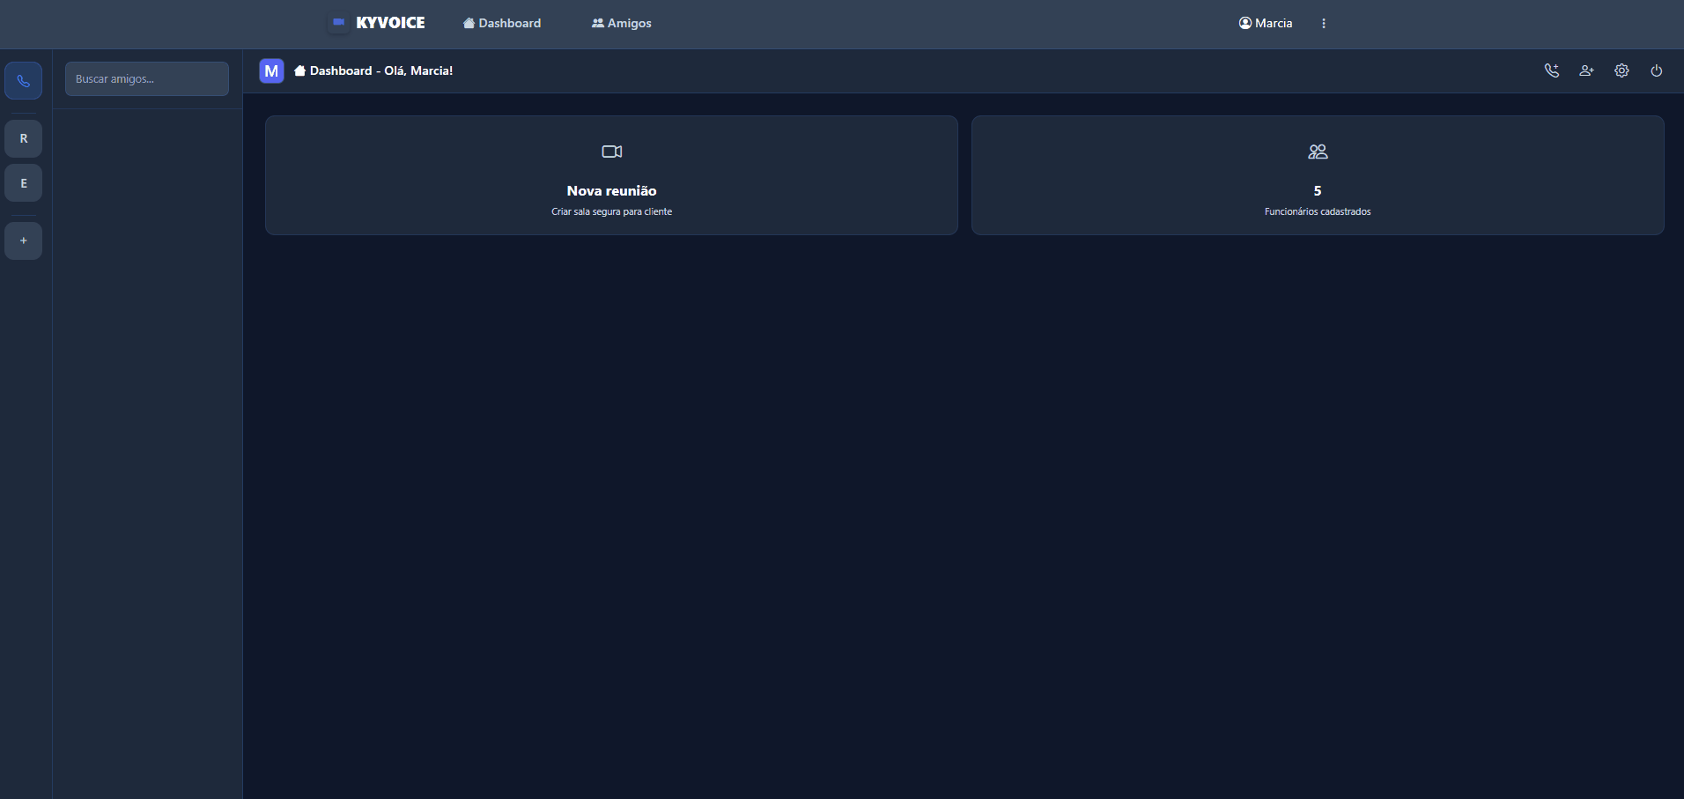Click the funcionários group icon
1684x799 pixels.
(1317, 151)
